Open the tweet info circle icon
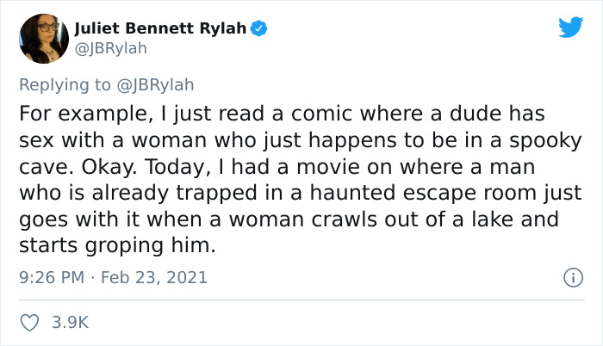The image size is (603, 346). click(569, 278)
